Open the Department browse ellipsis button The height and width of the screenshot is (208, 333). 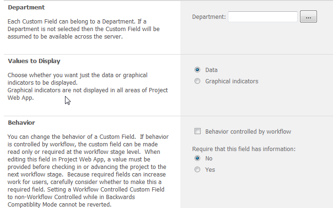[x=309, y=17]
